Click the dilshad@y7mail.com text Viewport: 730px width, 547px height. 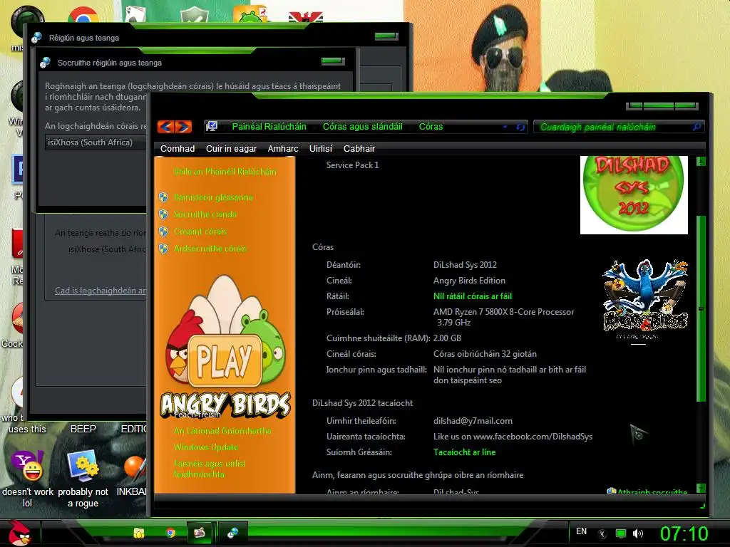coord(473,421)
